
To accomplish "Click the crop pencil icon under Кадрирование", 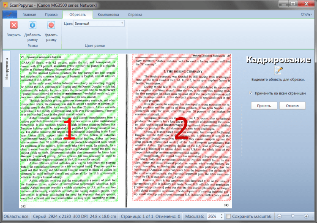I will coord(278,70).
